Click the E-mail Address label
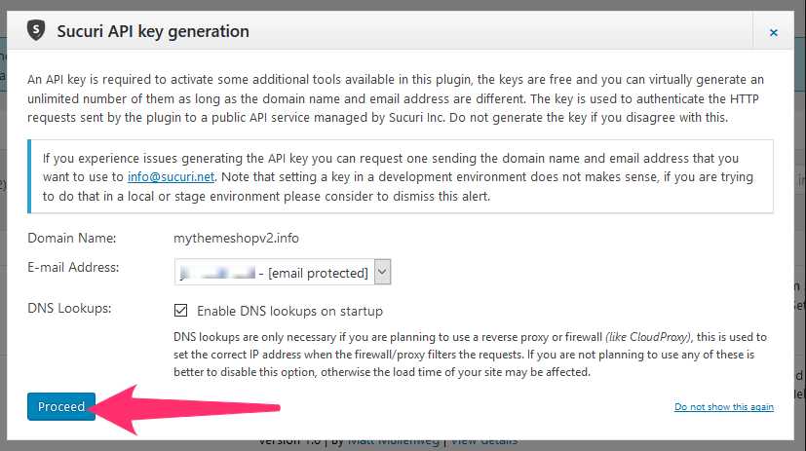Viewport: 806px width, 451px height. tap(73, 267)
